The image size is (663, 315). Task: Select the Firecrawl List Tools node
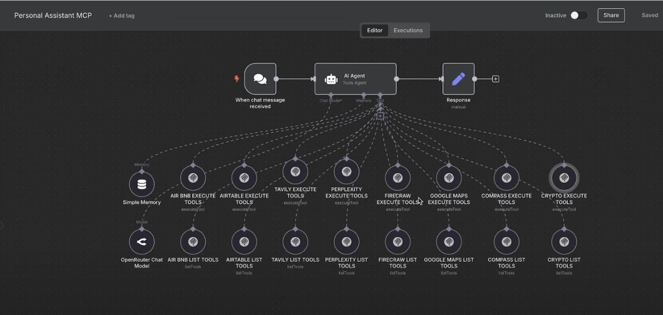tap(398, 242)
